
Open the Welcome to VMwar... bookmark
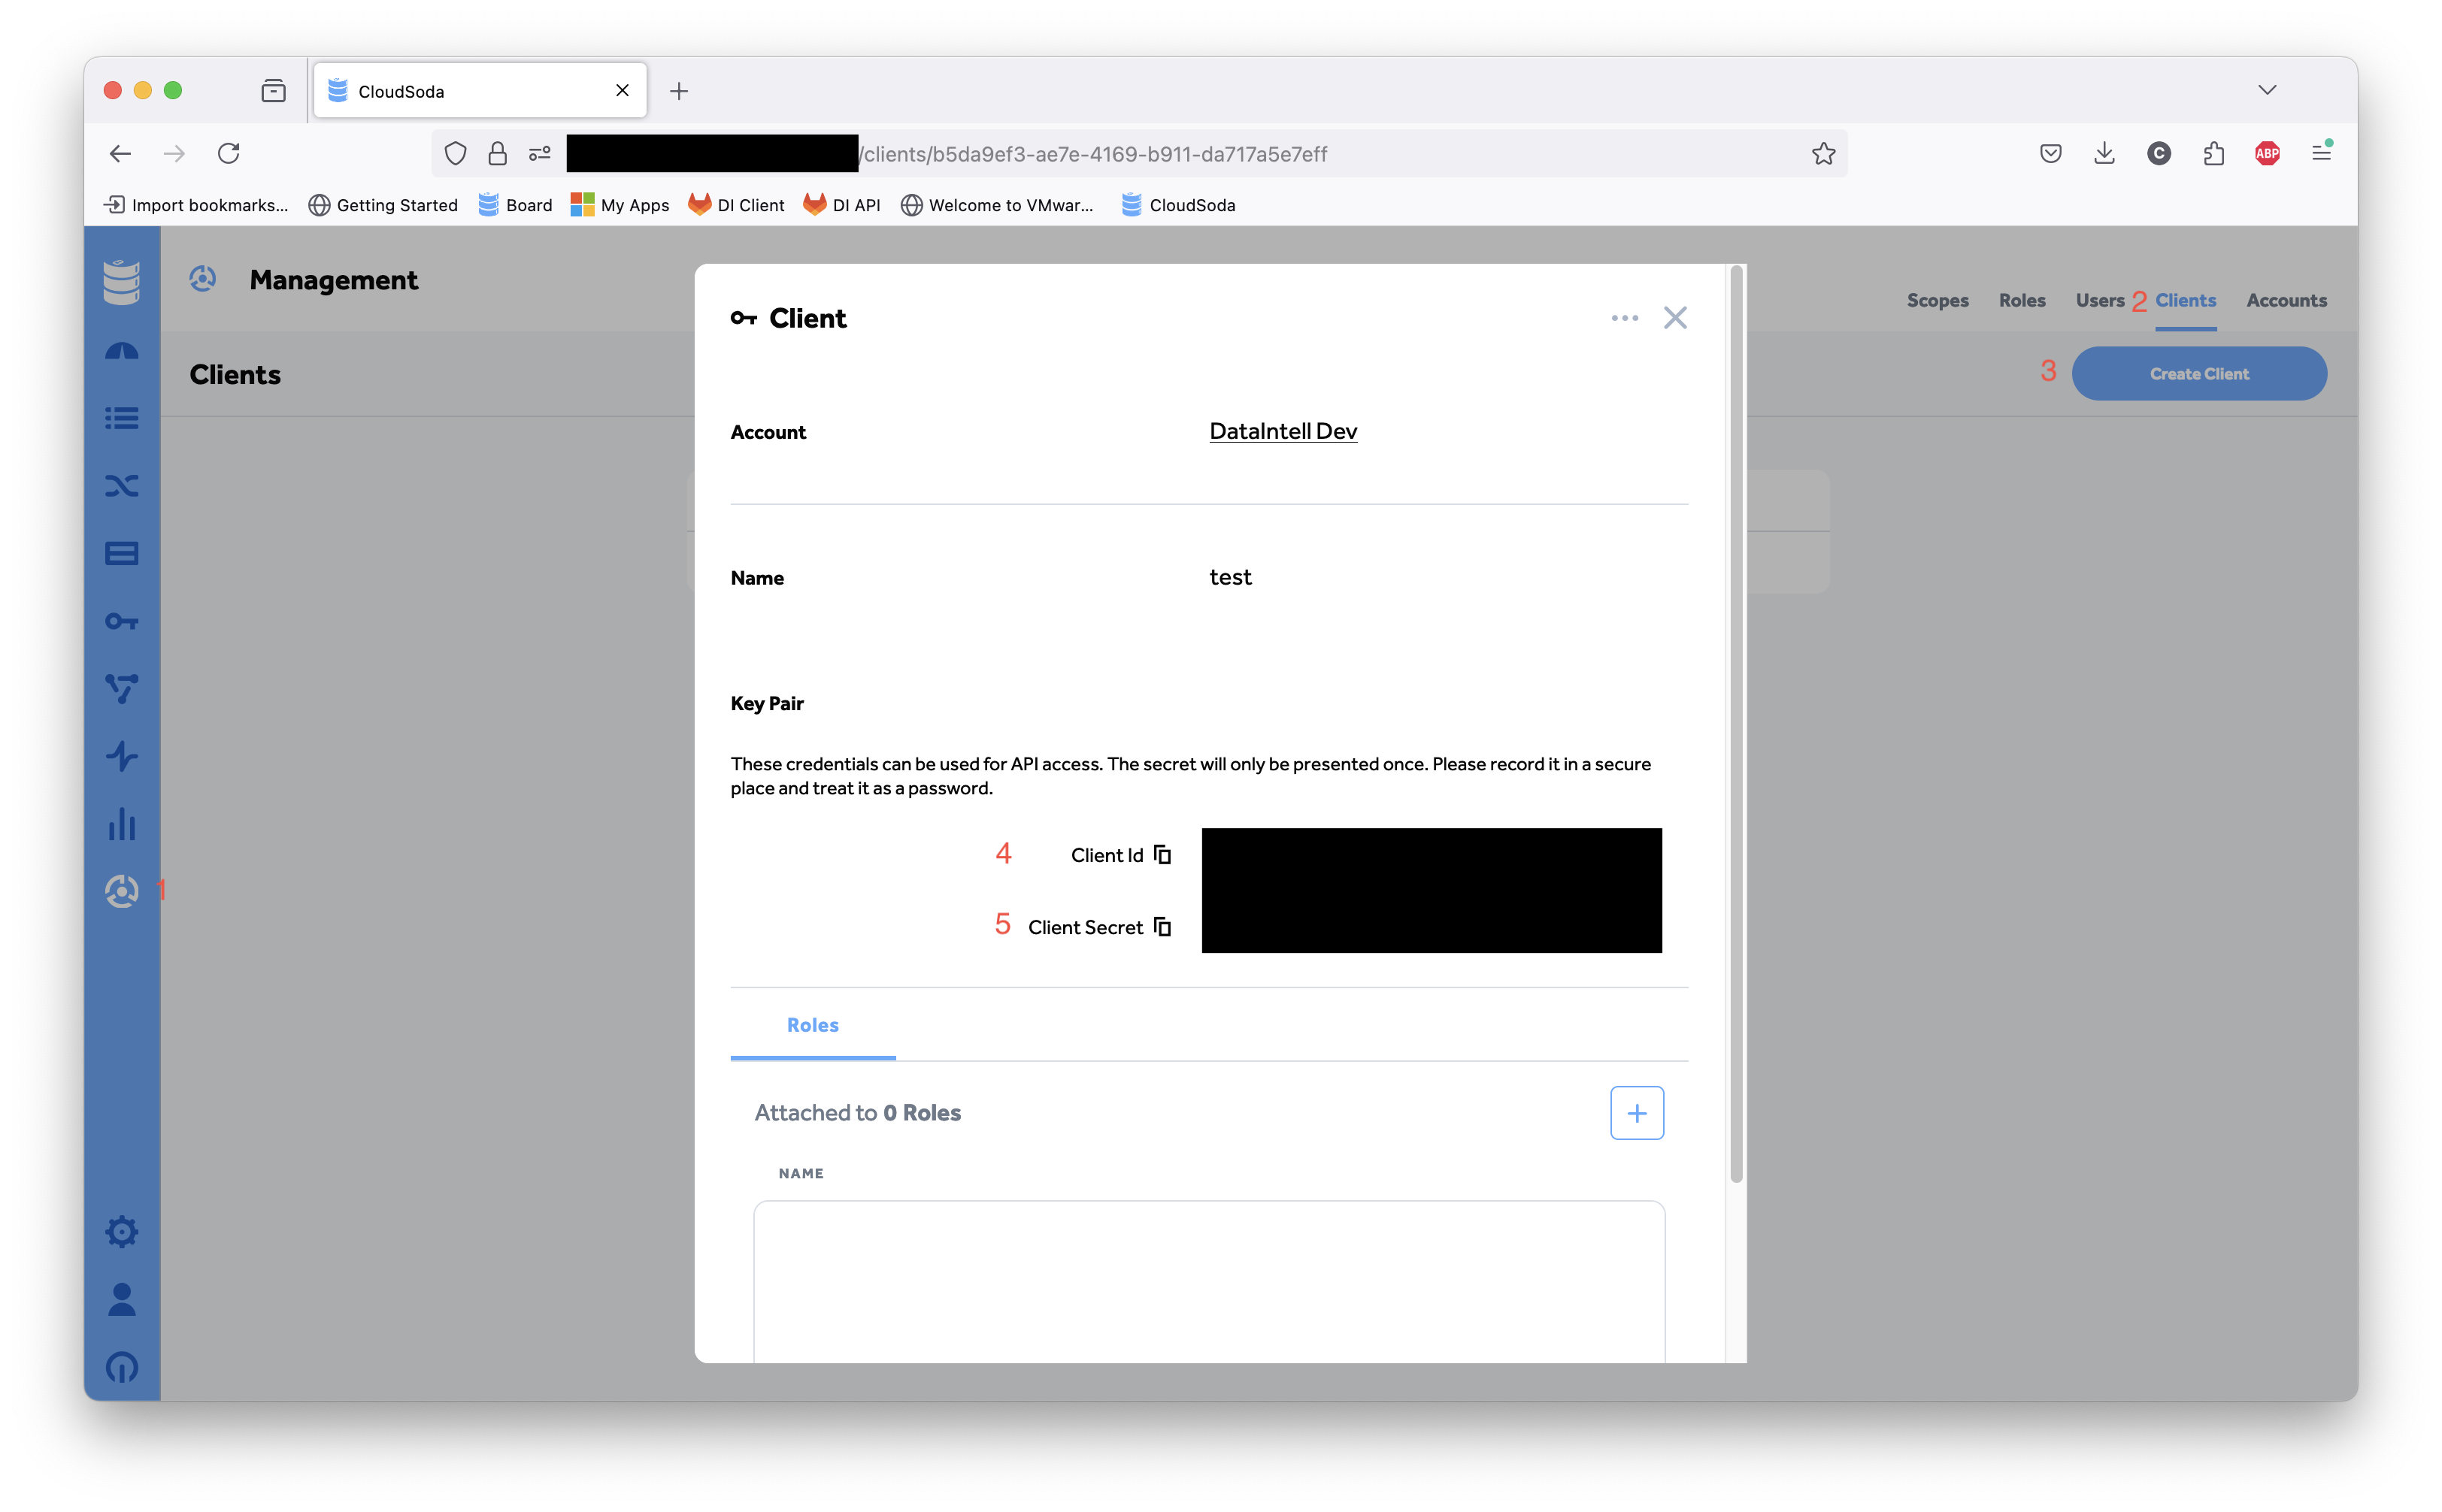pos(996,205)
